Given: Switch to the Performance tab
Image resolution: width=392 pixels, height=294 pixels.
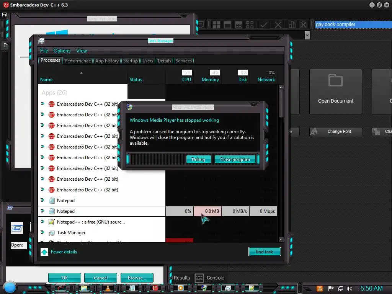Looking at the screenshot, I should 78,61.
